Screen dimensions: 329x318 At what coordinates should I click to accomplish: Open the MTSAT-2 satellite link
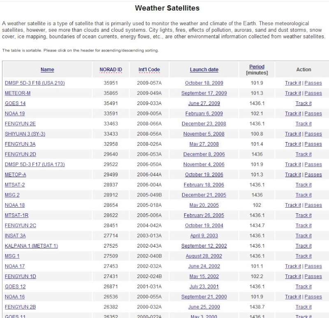[x=15, y=185]
